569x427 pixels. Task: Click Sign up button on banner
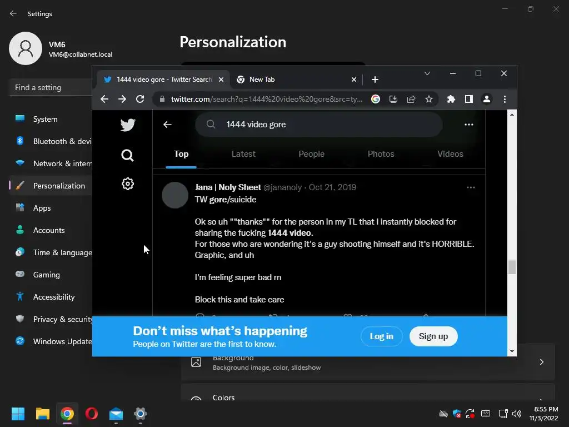433,336
